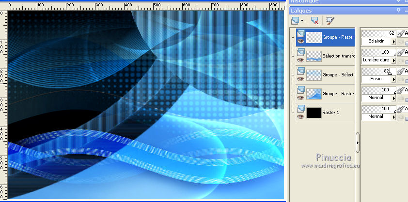Viewport: 408px width, 202px height.
Task: Hide the Sélection transformée layer via its eye icon
Action: (x=301, y=60)
